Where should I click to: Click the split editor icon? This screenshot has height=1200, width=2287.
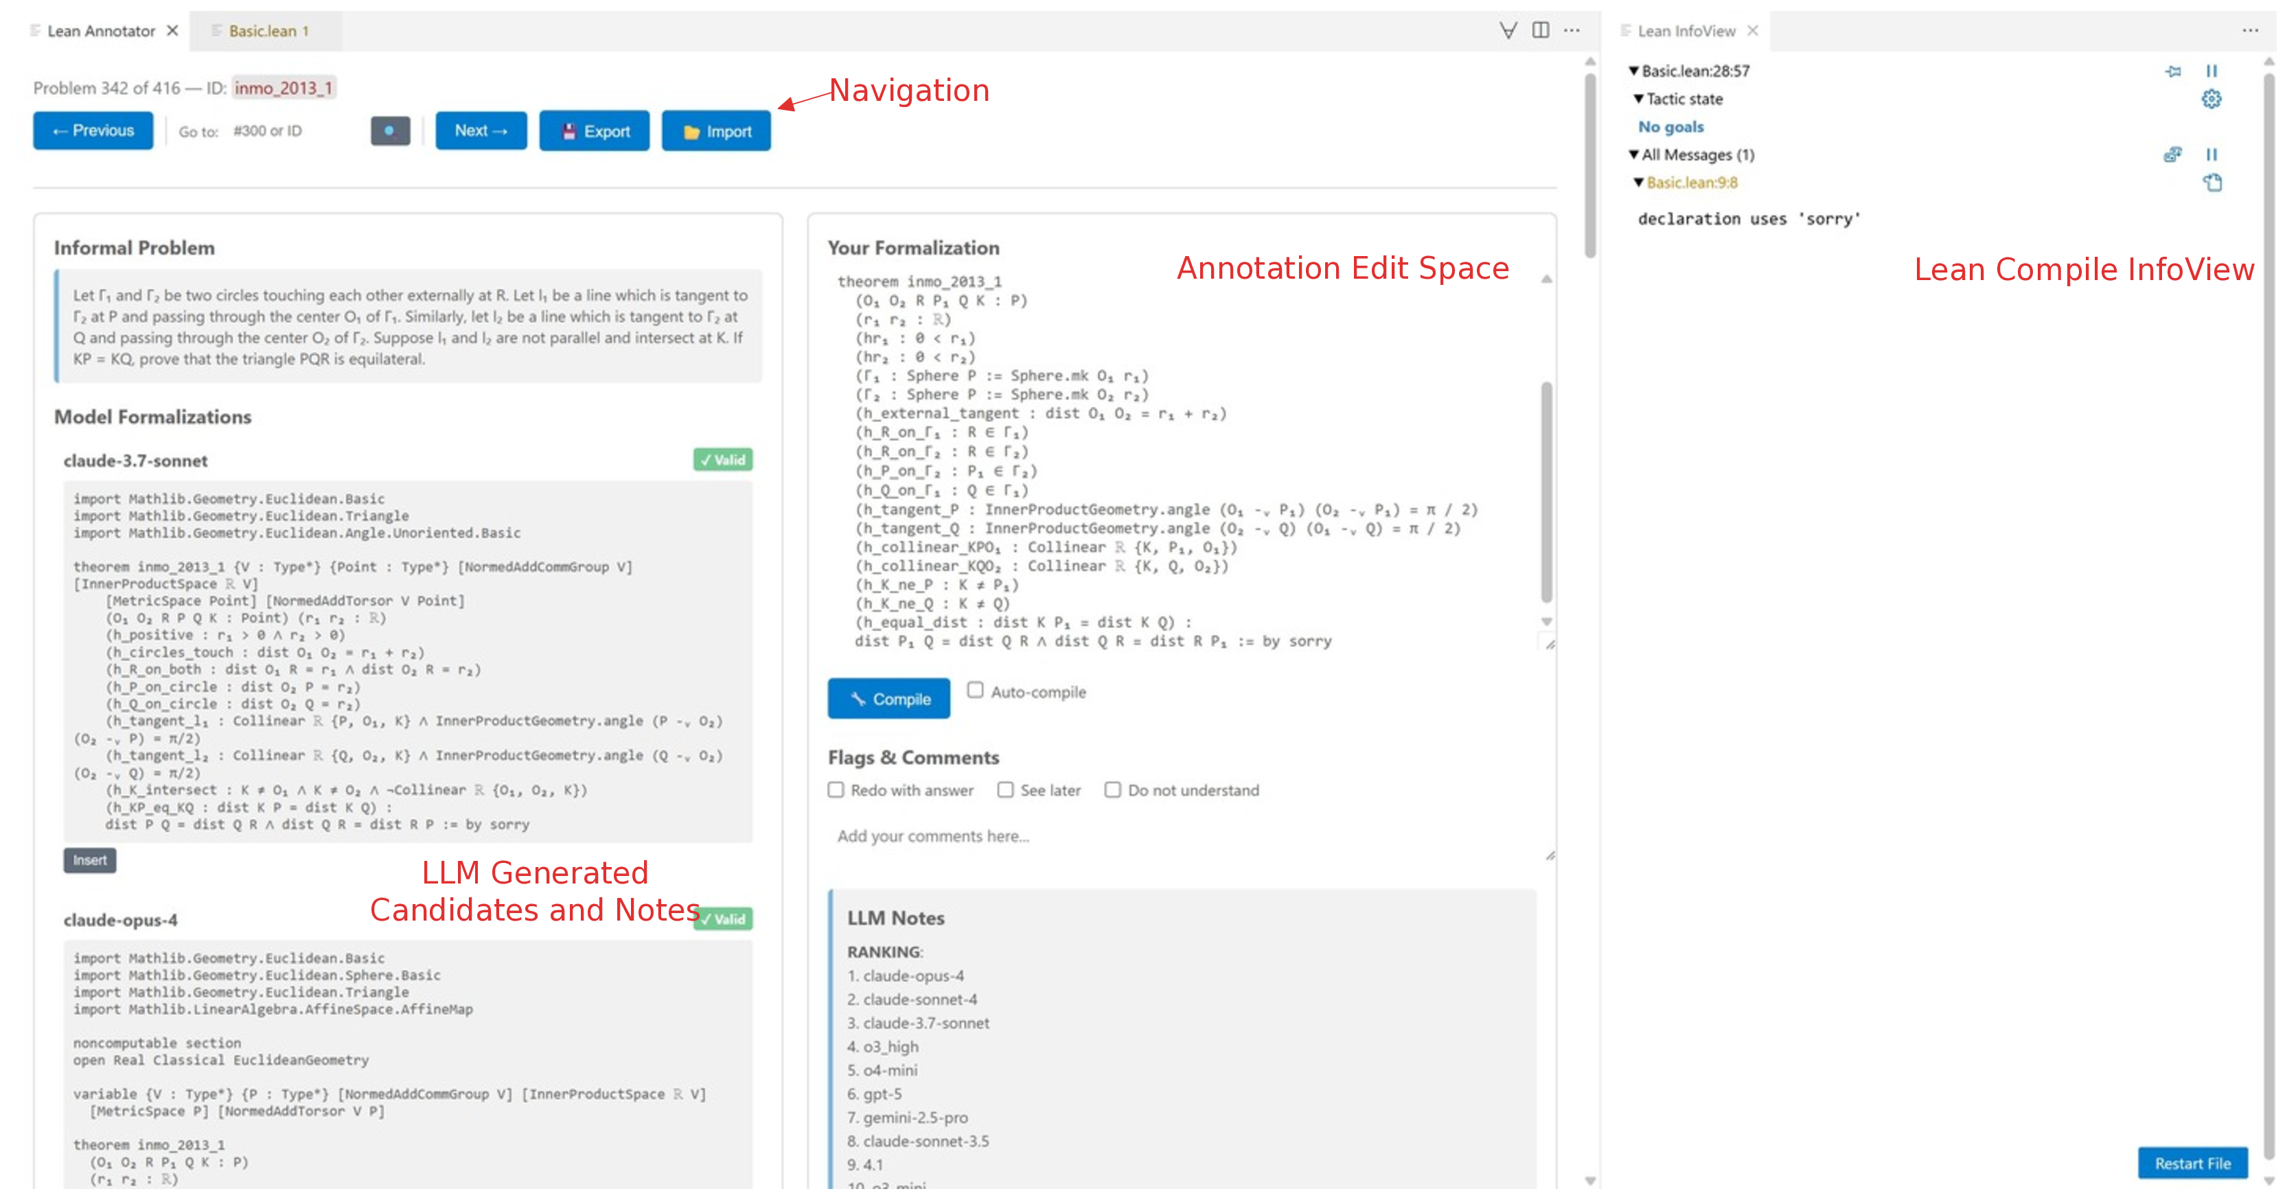[x=1541, y=30]
